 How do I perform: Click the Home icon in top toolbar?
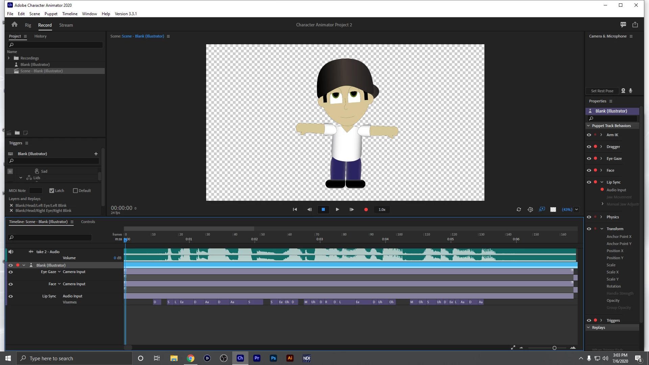(14, 25)
